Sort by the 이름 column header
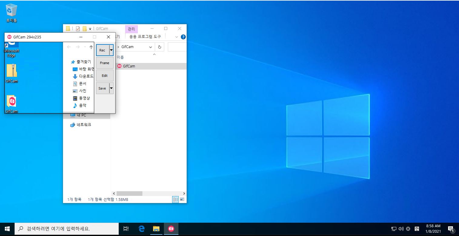Viewport: 459px width, 236px height. [120, 57]
